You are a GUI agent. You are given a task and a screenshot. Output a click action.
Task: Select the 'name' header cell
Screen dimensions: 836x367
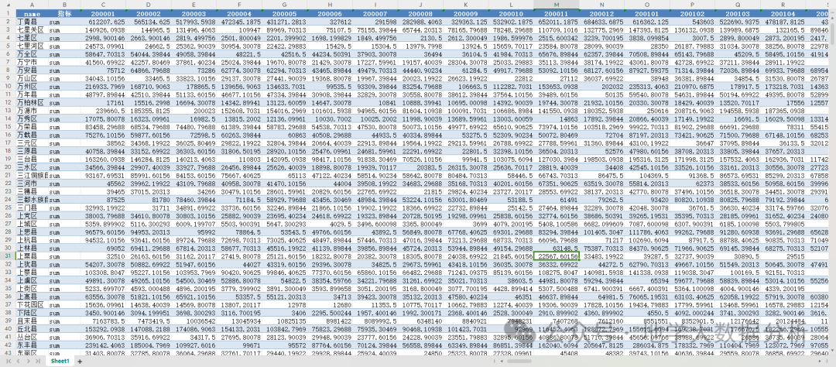pos(32,13)
